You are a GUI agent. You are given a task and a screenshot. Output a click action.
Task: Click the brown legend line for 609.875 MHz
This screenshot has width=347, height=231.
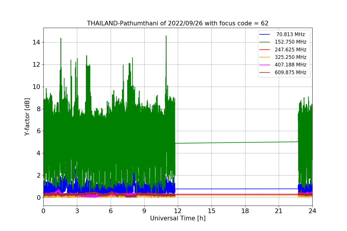tap(265, 72)
